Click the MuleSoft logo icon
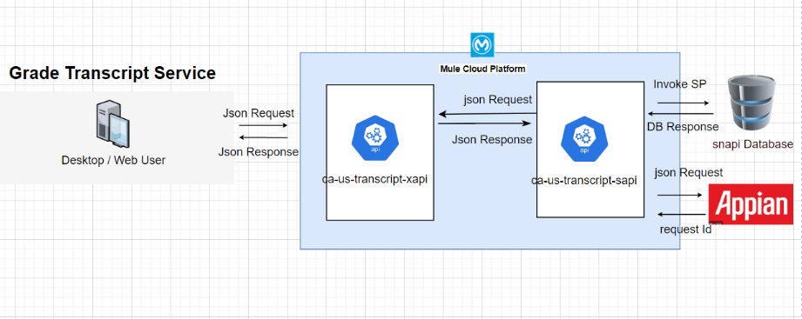Image resolution: width=802 pixels, height=319 pixels. click(482, 45)
